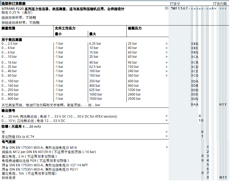Select the 输出信号 section heading

(x=8, y=111)
